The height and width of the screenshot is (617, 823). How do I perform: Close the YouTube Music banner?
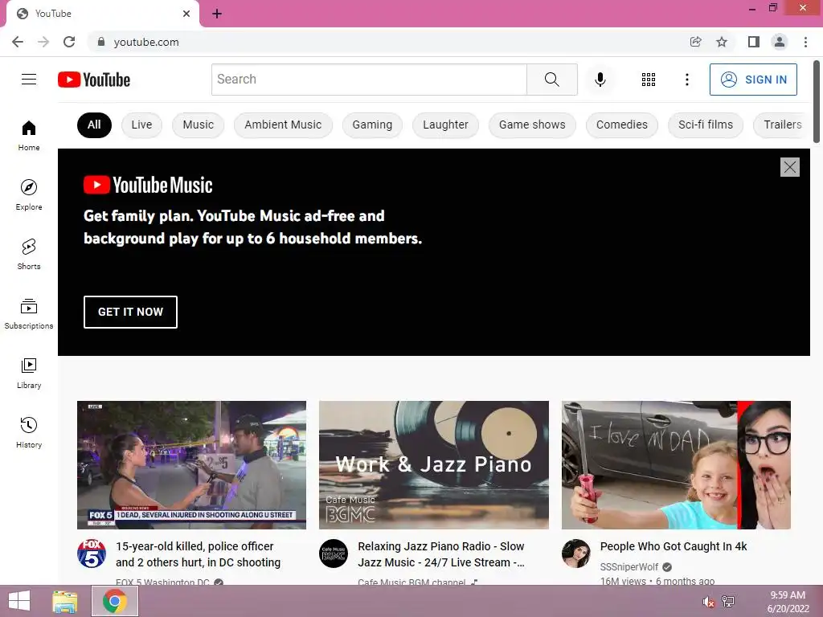789,167
